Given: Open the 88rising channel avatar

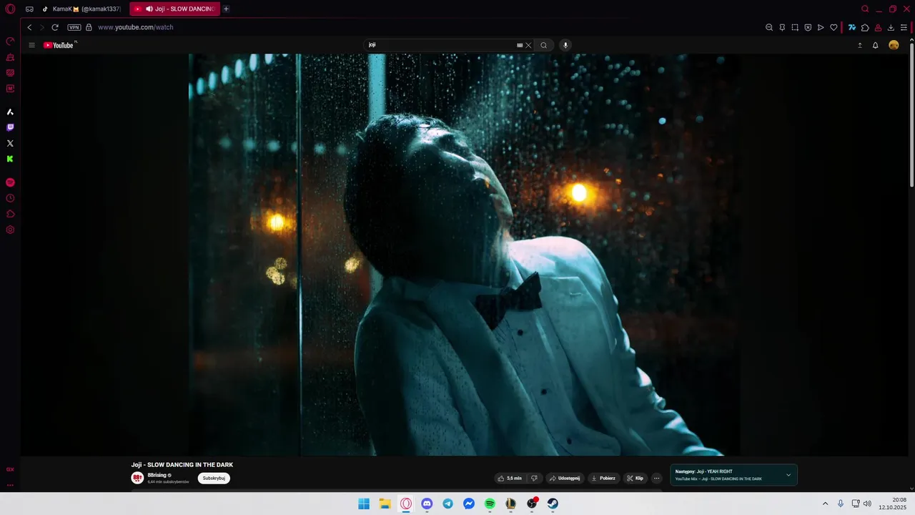Looking at the screenshot, I should point(137,478).
